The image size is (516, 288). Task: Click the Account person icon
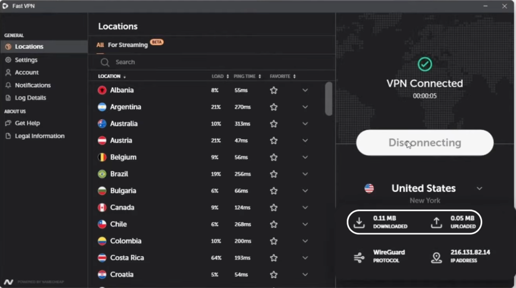tap(8, 72)
